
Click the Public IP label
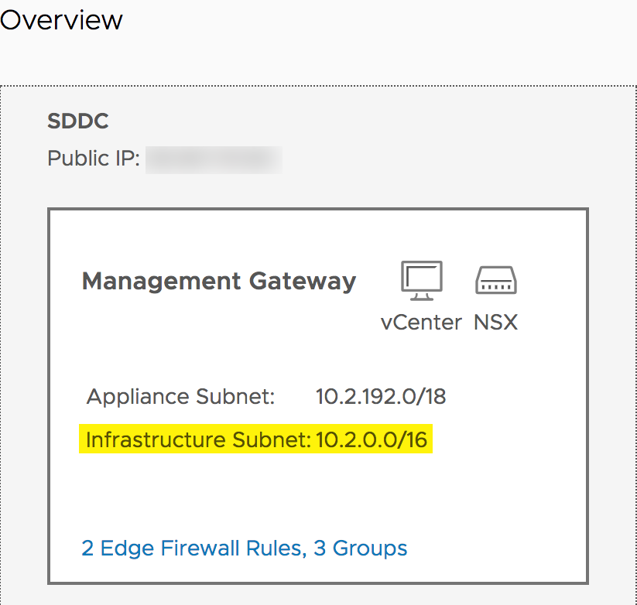point(93,159)
